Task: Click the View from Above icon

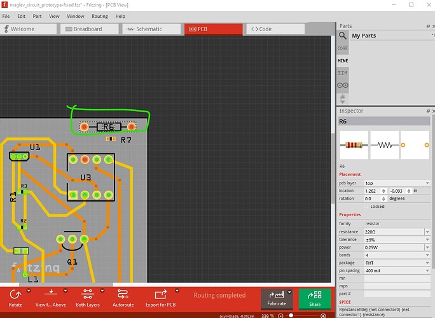Action: [x=51, y=293]
